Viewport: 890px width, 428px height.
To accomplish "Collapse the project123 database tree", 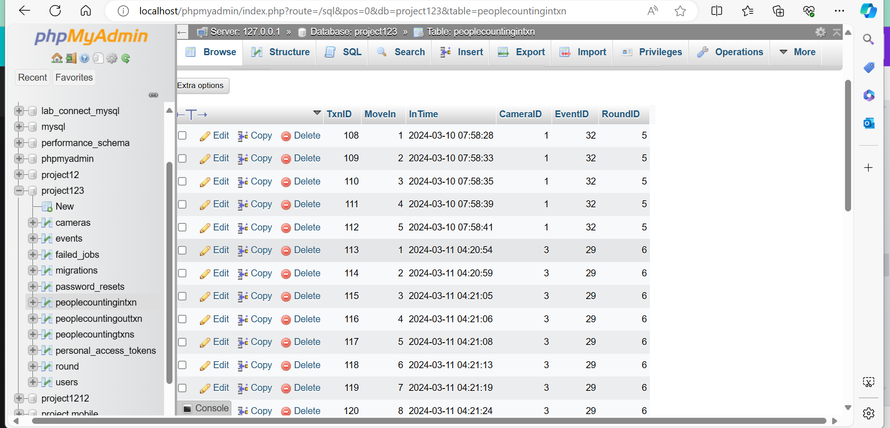I will pos(19,191).
